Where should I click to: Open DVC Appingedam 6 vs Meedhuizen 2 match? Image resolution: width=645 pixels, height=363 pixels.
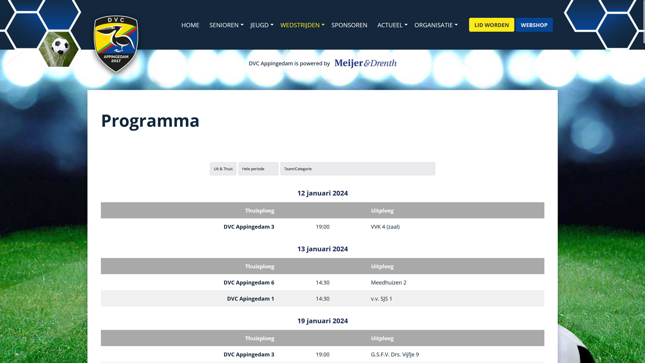322,283
